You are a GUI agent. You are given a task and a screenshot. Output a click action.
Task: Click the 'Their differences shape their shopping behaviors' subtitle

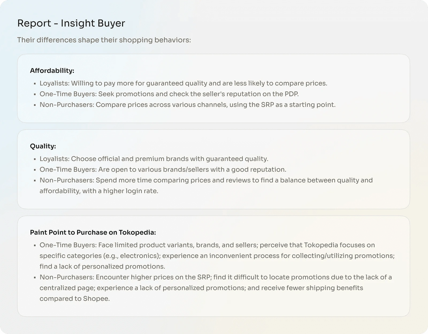(x=104, y=40)
